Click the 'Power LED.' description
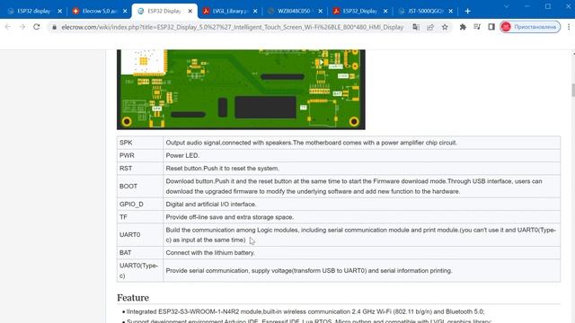This screenshot has height=323, width=575. click(182, 155)
